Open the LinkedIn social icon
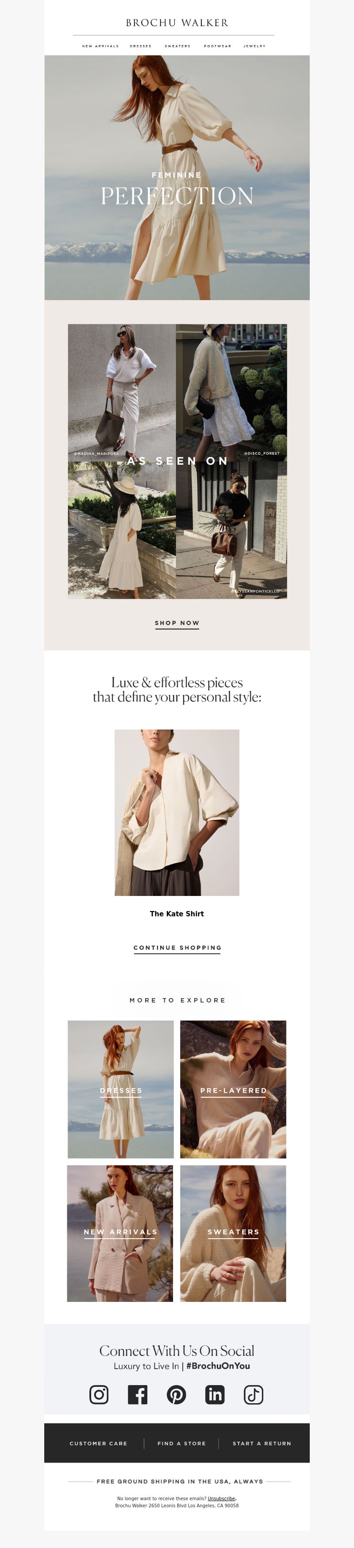This screenshot has width=354, height=1548. pyautogui.click(x=215, y=1394)
